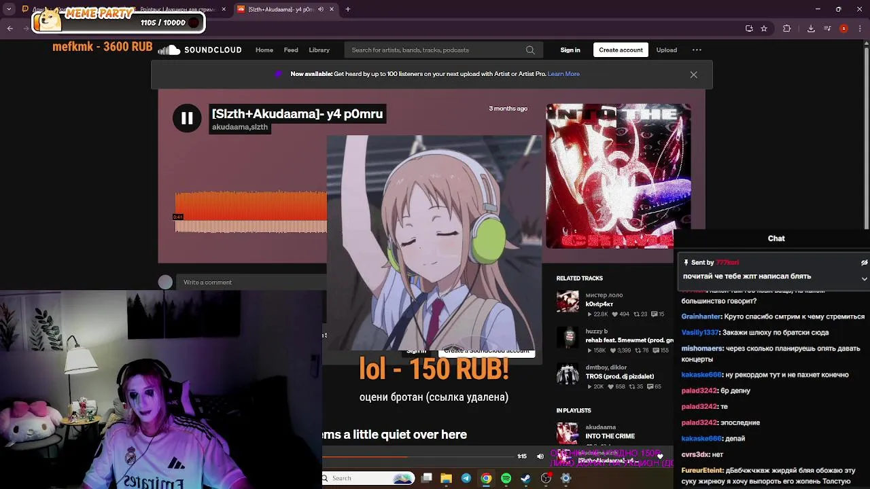Open the Feed page

291,50
